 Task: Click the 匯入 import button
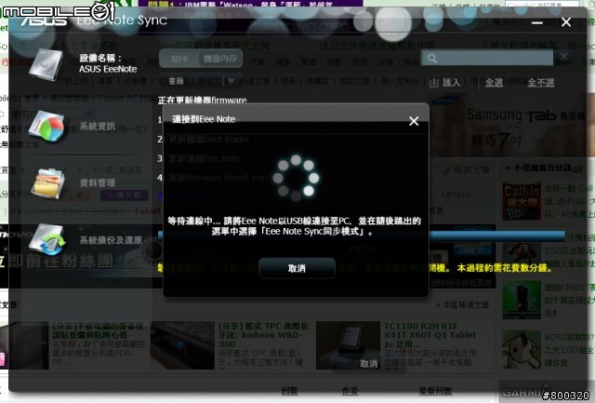(x=445, y=82)
